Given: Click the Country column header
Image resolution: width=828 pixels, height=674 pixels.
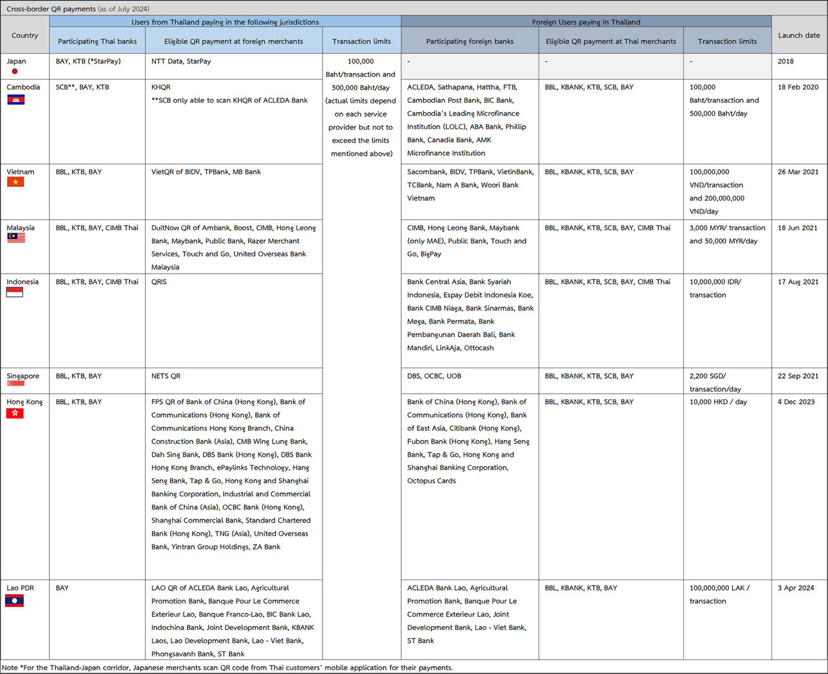Looking at the screenshot, I should pos(25,36).
